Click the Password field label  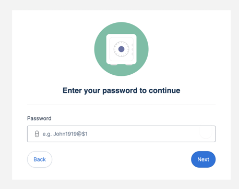(x=39, y=118)
